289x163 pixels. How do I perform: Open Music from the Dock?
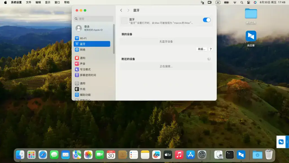(x=179, y=155)
